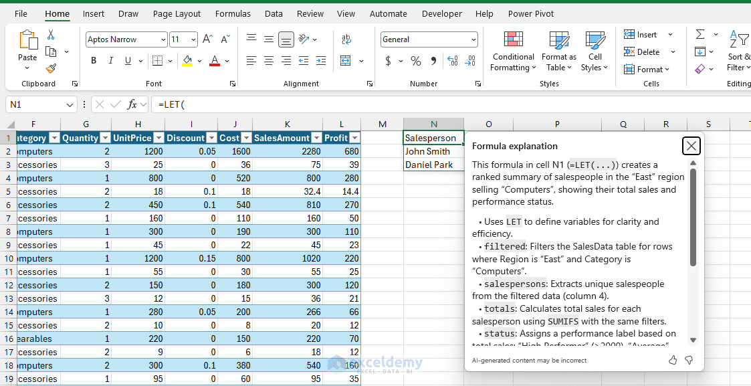Click Delete cells button

pos(642,52)
